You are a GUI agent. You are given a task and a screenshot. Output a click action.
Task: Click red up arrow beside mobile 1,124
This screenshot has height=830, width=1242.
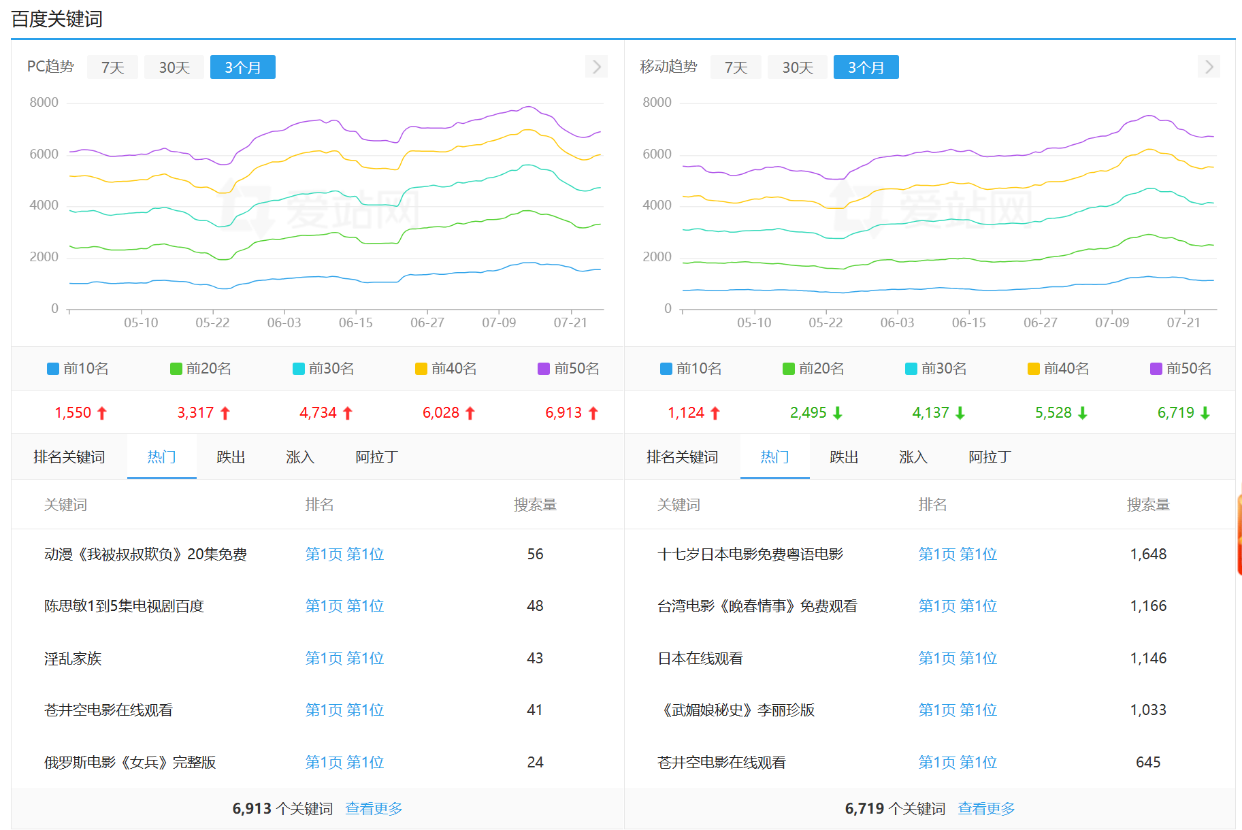[715, 413]
